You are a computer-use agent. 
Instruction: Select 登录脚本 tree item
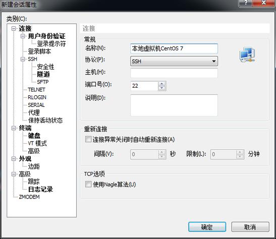39,51
